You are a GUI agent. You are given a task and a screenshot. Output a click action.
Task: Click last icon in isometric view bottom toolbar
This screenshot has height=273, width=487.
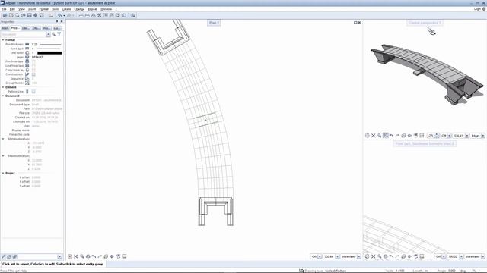click(422, 256)
